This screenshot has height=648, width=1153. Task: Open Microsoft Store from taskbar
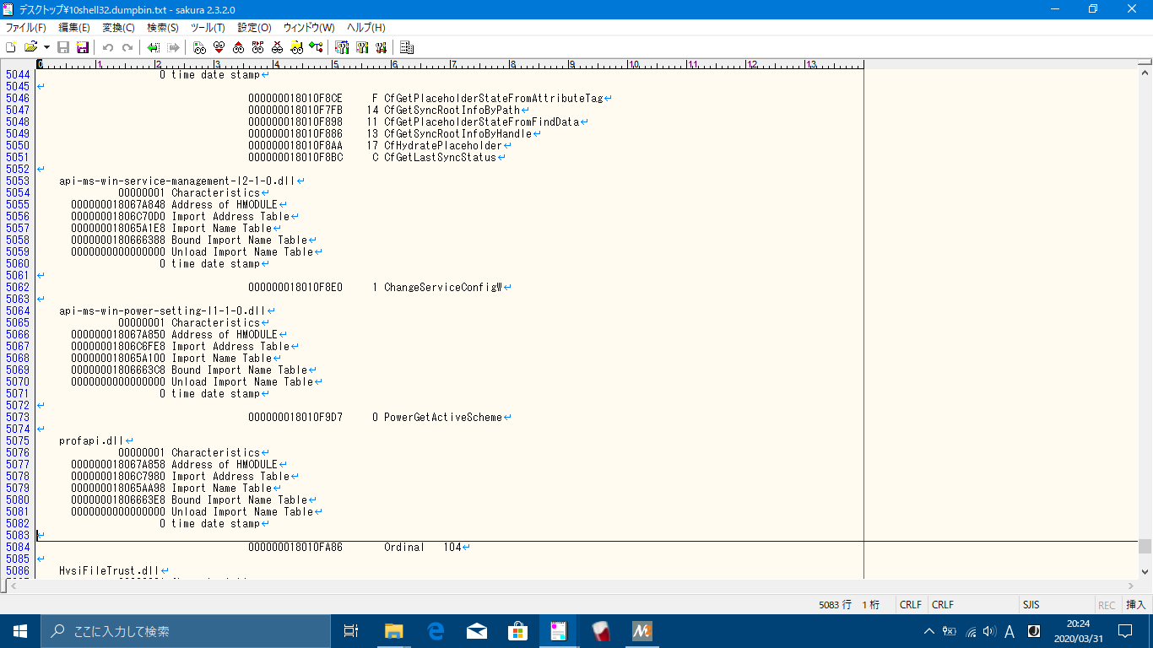(517, 631)
